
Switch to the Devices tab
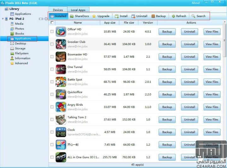(x=58, y=10)
